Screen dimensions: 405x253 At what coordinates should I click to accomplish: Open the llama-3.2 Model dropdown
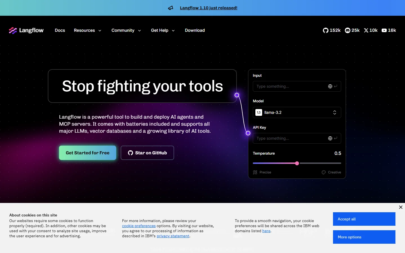pyautogui.click(x=297, y=112)
